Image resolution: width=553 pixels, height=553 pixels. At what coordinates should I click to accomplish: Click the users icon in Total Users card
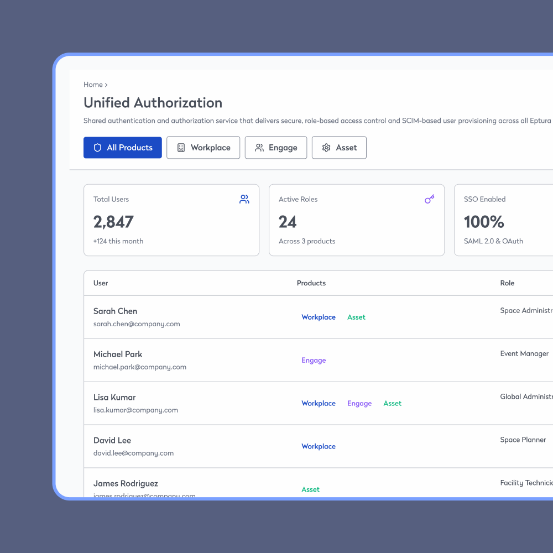point(244,200)
